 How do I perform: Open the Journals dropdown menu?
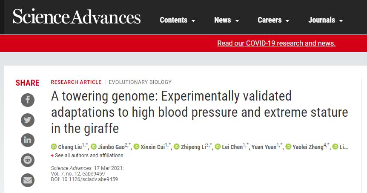click(x=326, y=20)
